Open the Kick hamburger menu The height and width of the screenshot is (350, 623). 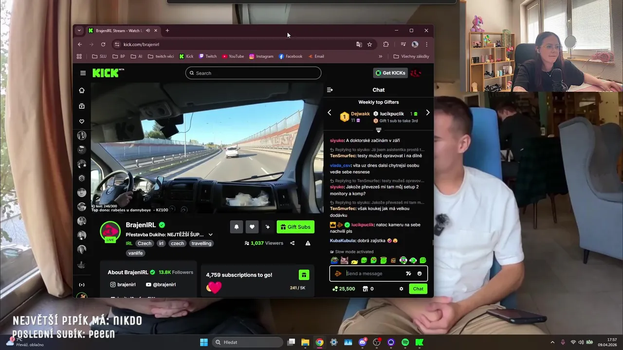(83, 73)
